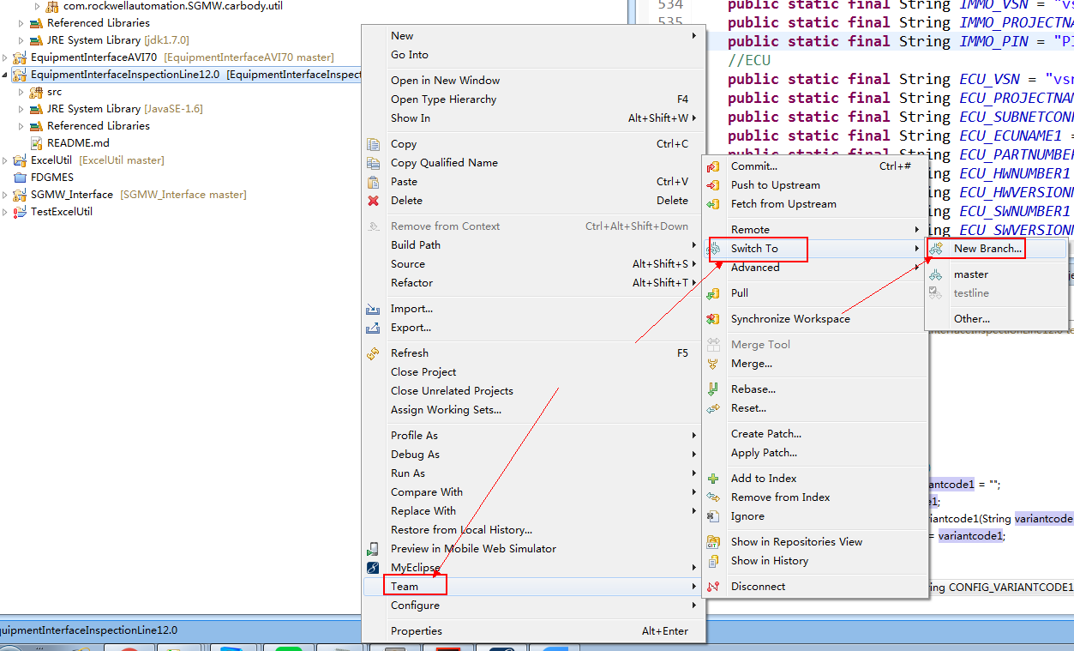Image resolution: width=1074 pixels, height=651 pixels.
Task: Click the New Branch icon
Action: pos(936,249)
